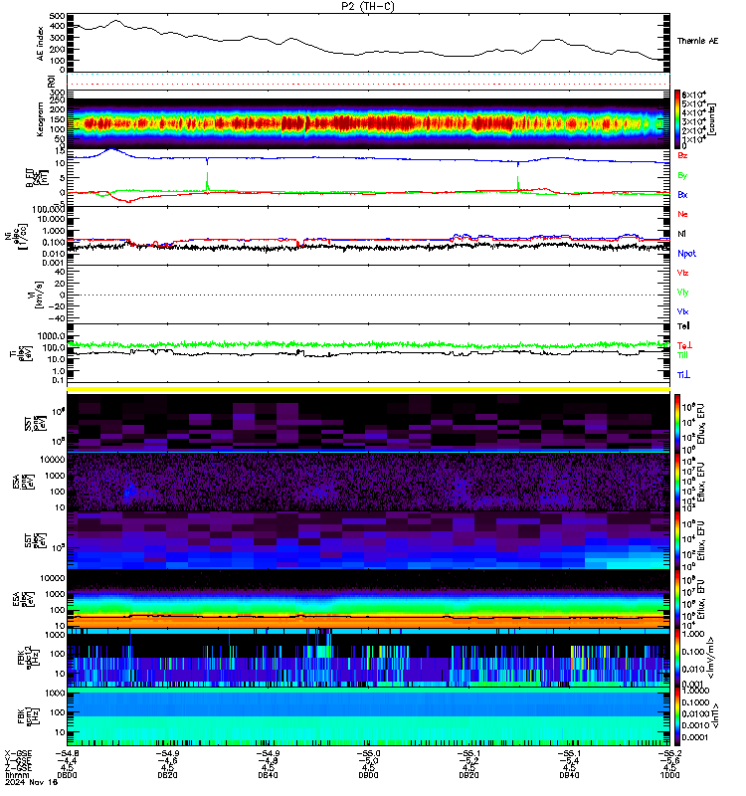Click the '0840' time tick label

268,775
